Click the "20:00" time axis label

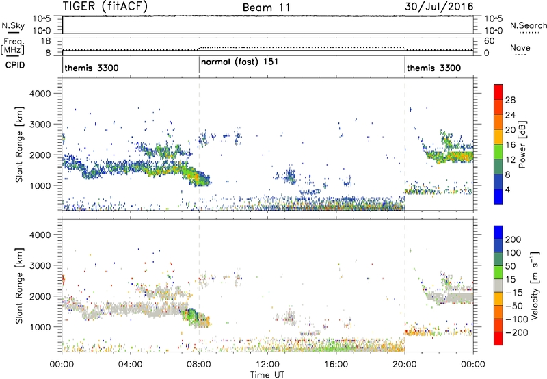pyautogui.click(x=404, y=365)
